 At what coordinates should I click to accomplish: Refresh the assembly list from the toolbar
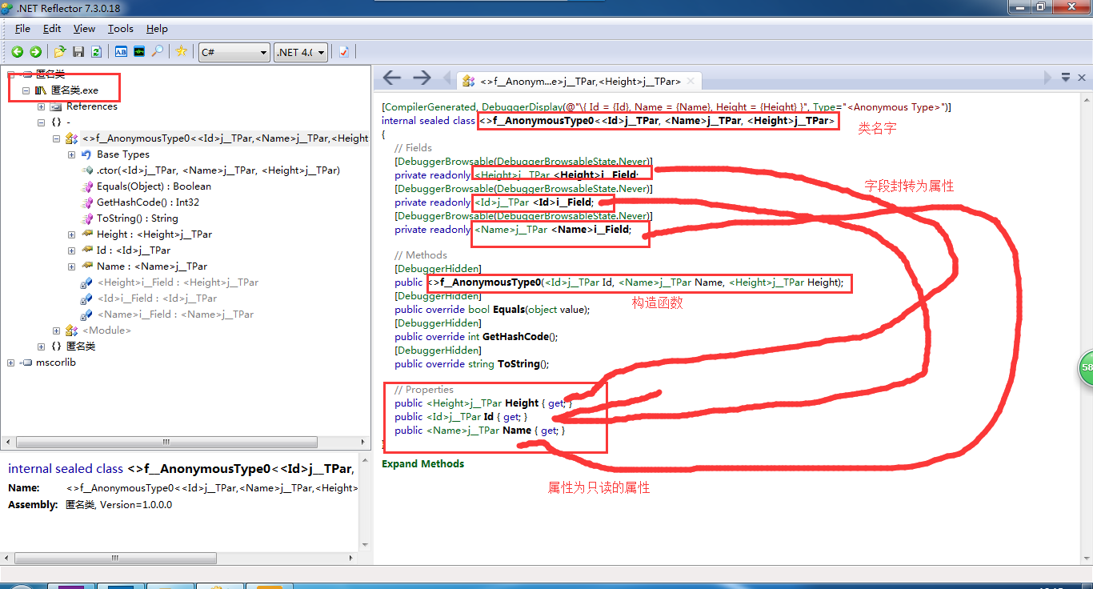(x=96, y=52)
